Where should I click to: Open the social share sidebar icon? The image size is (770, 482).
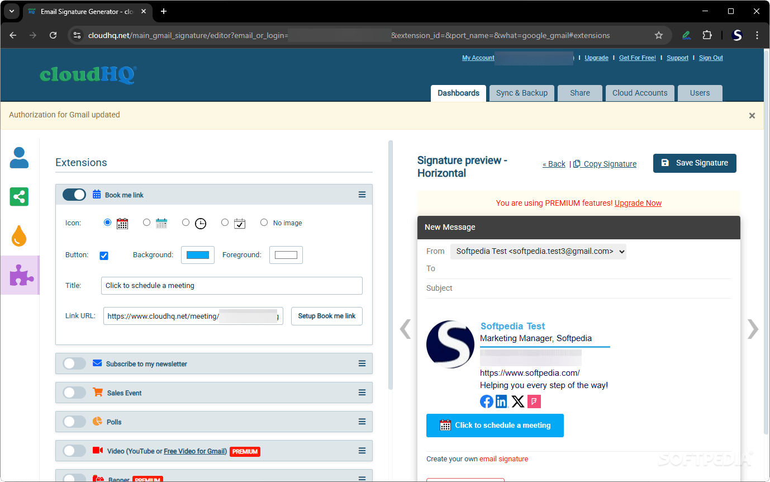pos(19,197)
